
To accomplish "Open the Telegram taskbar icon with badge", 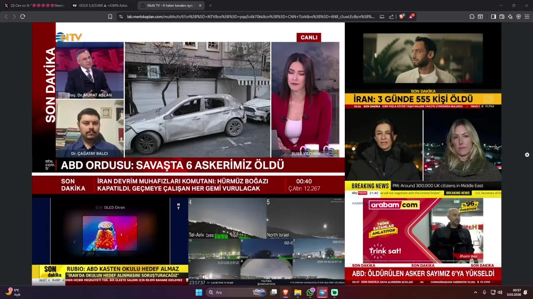I will (322, 292).
